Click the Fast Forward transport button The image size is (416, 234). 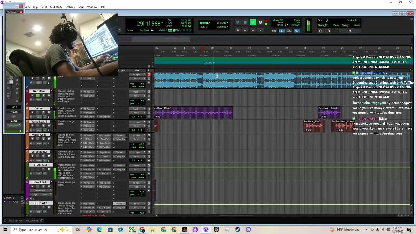click(x=253, y=30)
